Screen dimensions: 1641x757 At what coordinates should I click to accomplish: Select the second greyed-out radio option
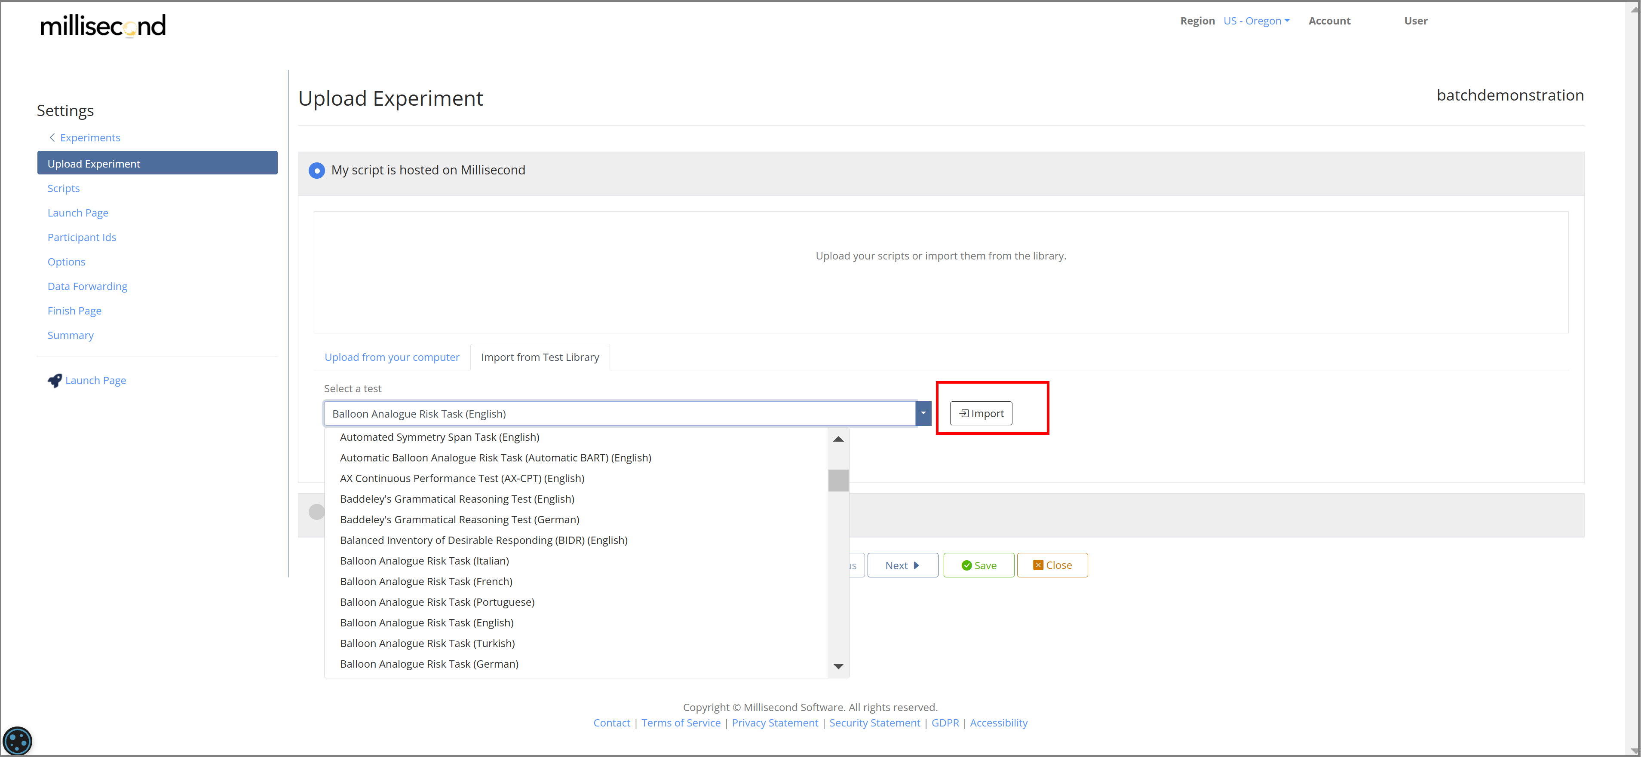point(316,512)
